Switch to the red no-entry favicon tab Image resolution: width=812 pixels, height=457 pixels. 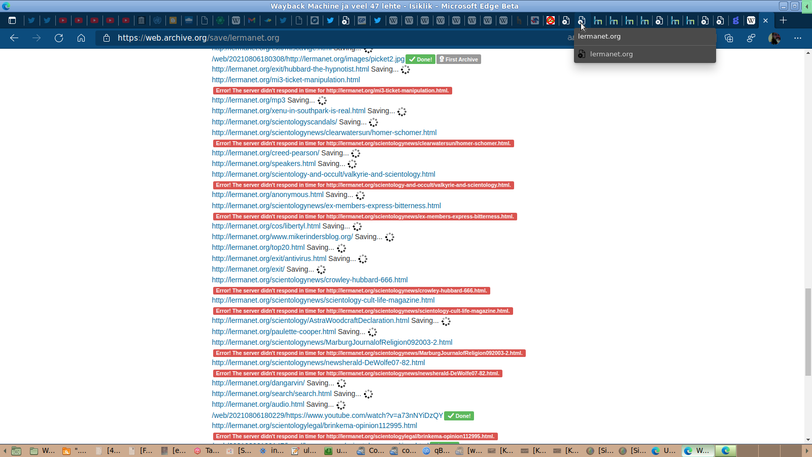[x=551, y=21]
